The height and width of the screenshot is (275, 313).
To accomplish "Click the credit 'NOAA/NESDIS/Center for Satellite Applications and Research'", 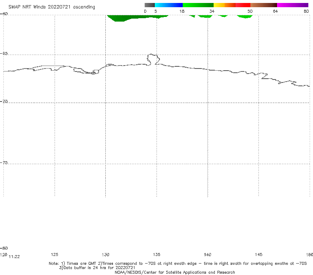I will pyautogui.click(x=175, y=272).
